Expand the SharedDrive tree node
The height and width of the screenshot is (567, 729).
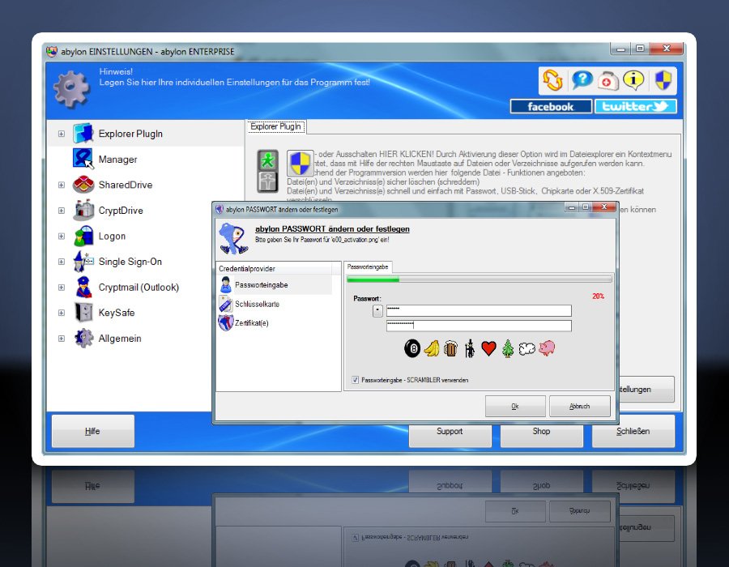62,185
